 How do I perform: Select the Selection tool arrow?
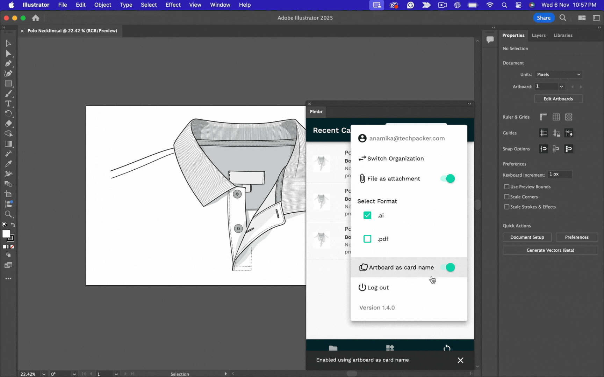pos(8,43)
